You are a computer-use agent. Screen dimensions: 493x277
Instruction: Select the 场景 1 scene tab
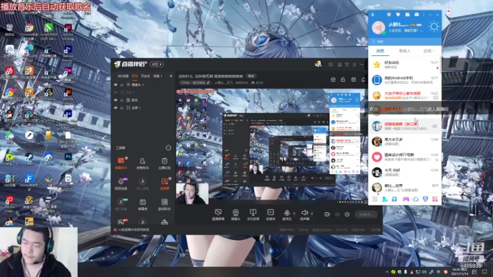coord(158,76)
